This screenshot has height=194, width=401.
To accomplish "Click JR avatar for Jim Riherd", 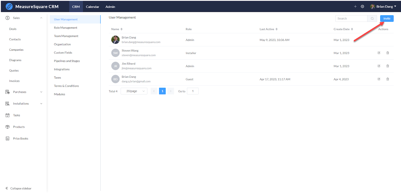I will (x=115, y=66).
